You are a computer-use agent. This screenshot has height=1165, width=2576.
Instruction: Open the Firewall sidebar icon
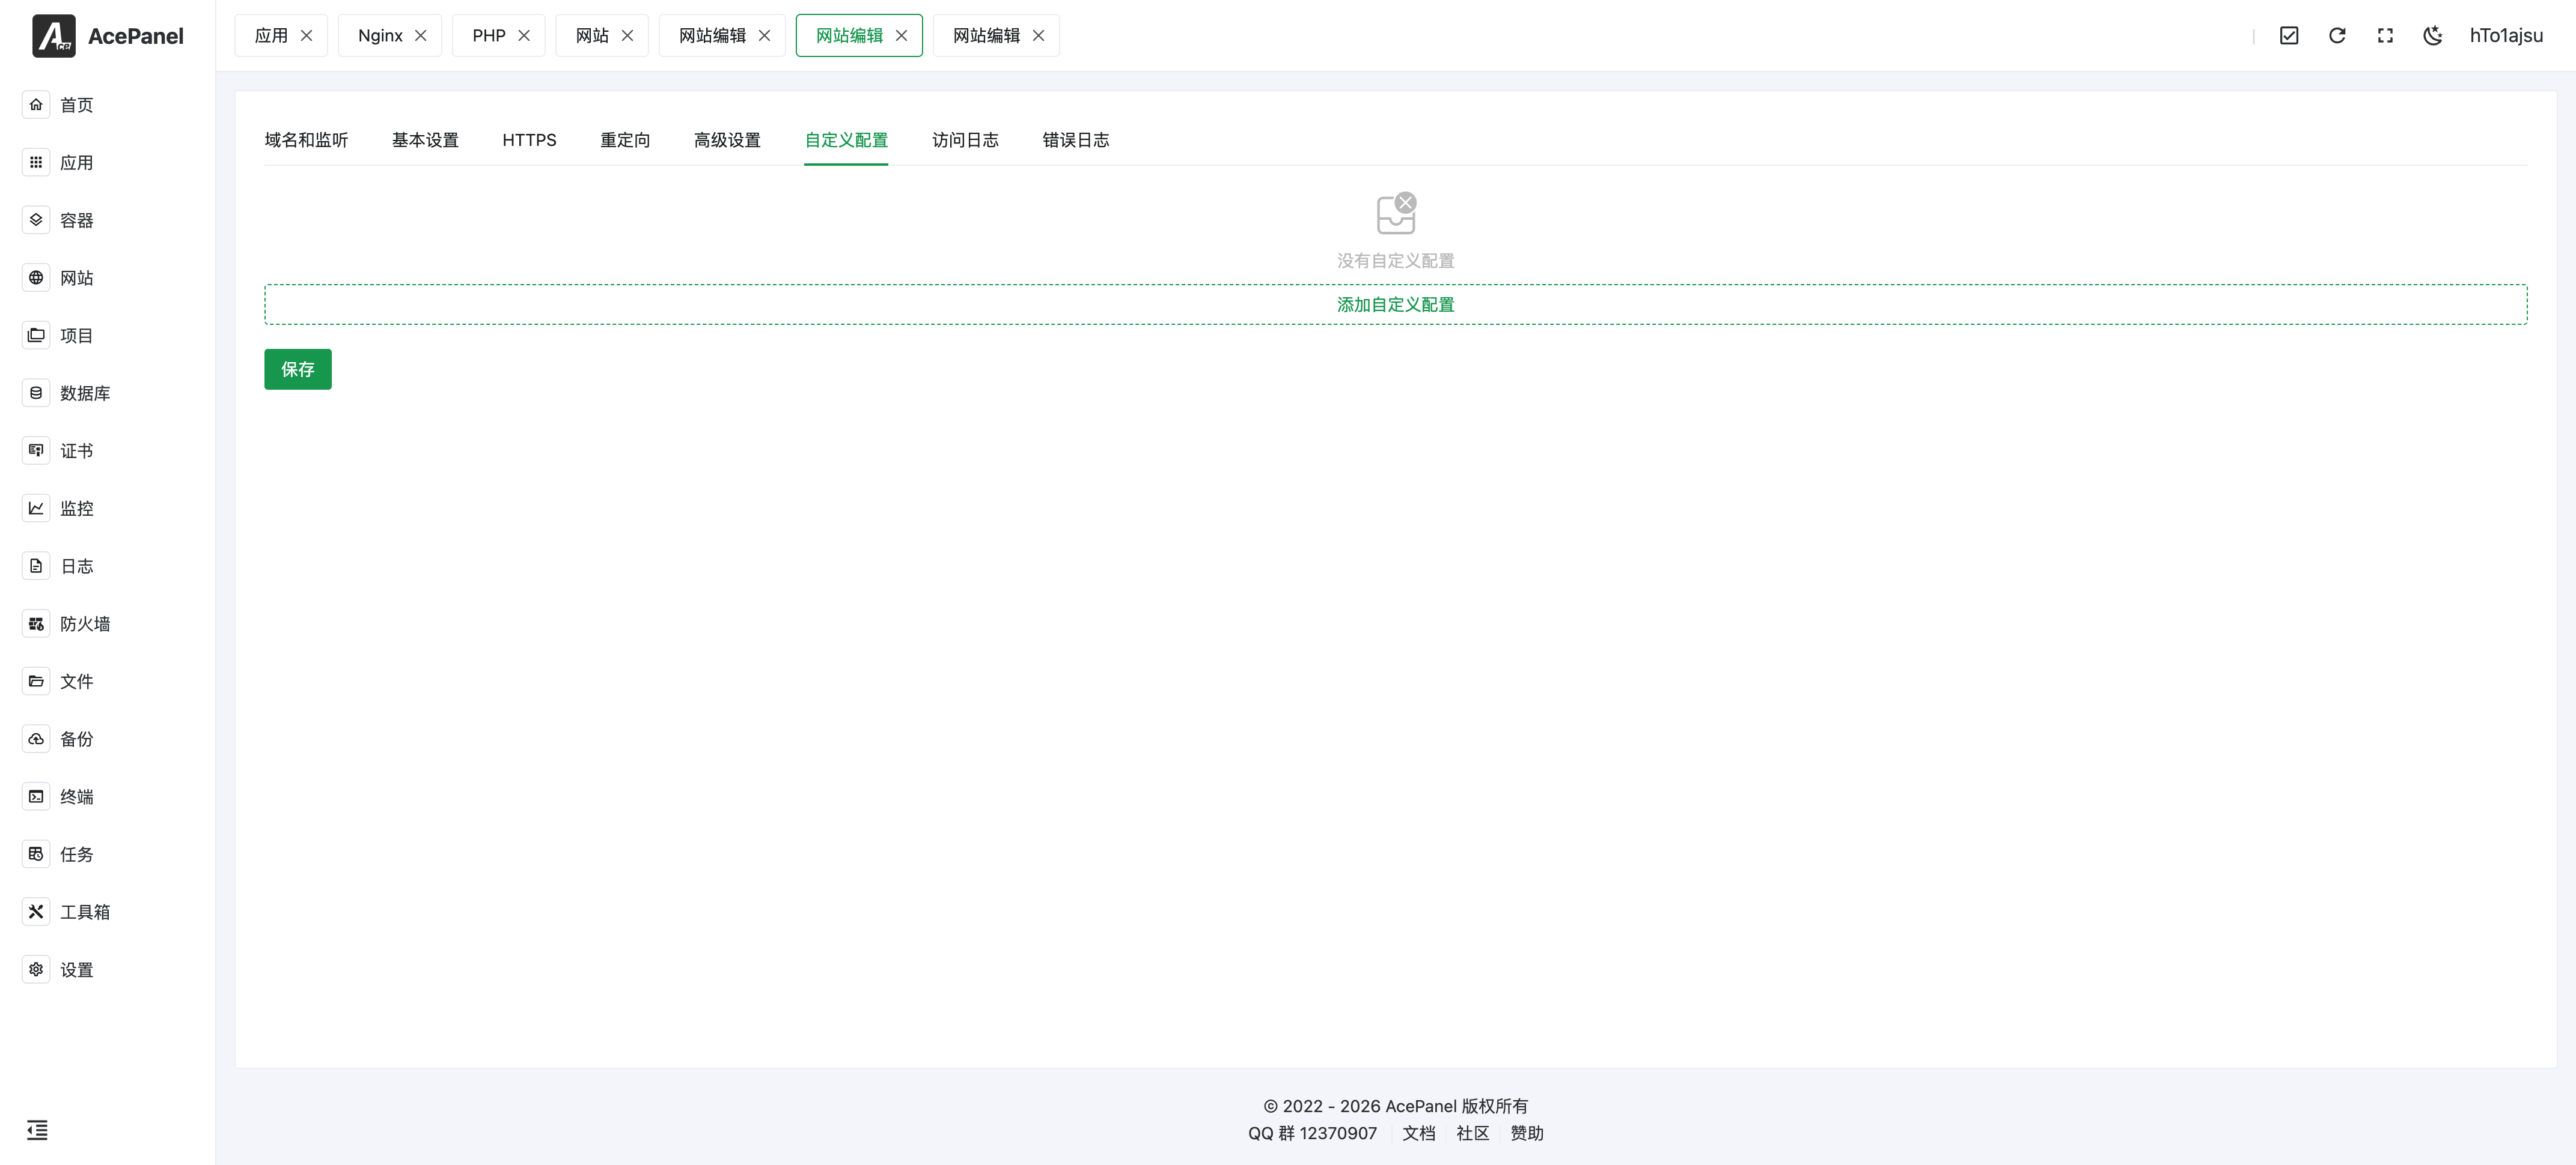point(36,623)
